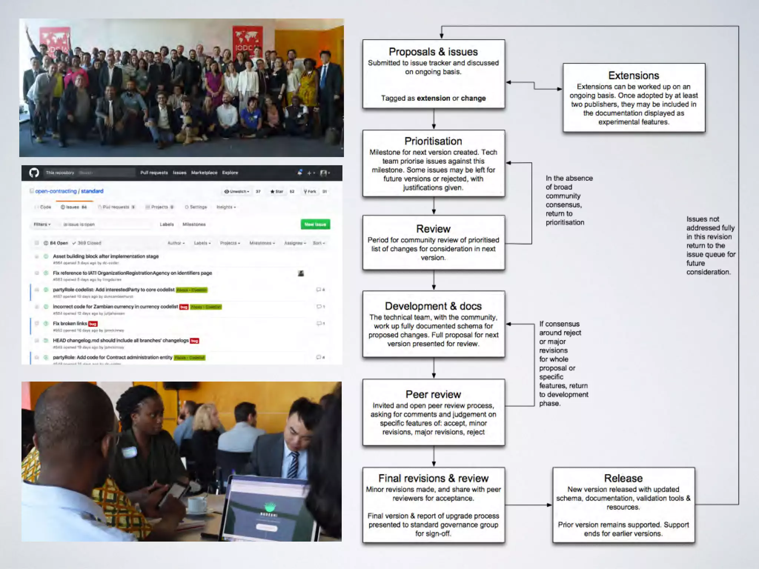Click the red bug label on Zambian currency issue
The height and width of the screenshot is (569, 759).
[x=184, y=307]
